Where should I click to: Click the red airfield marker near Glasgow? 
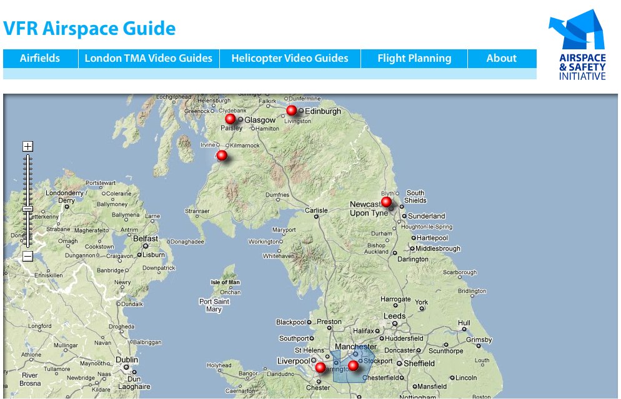point(230,119)
